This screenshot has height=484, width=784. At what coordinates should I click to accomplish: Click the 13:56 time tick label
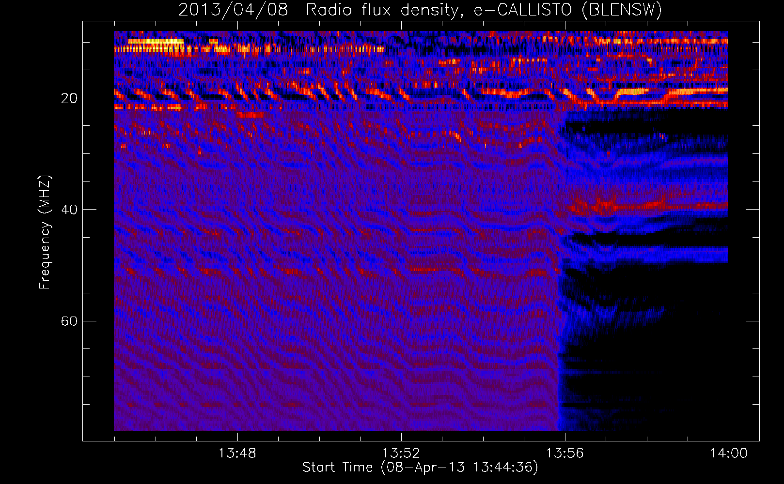point(565,454)
